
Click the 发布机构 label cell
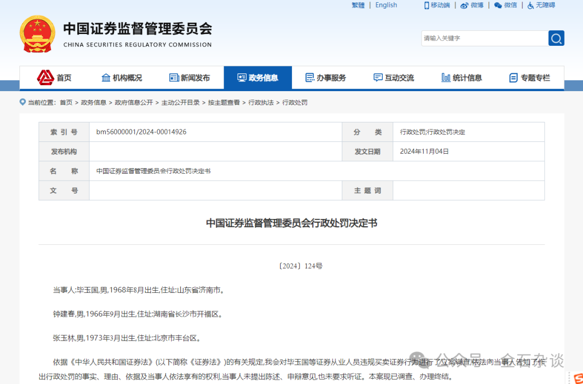(64, 152)
